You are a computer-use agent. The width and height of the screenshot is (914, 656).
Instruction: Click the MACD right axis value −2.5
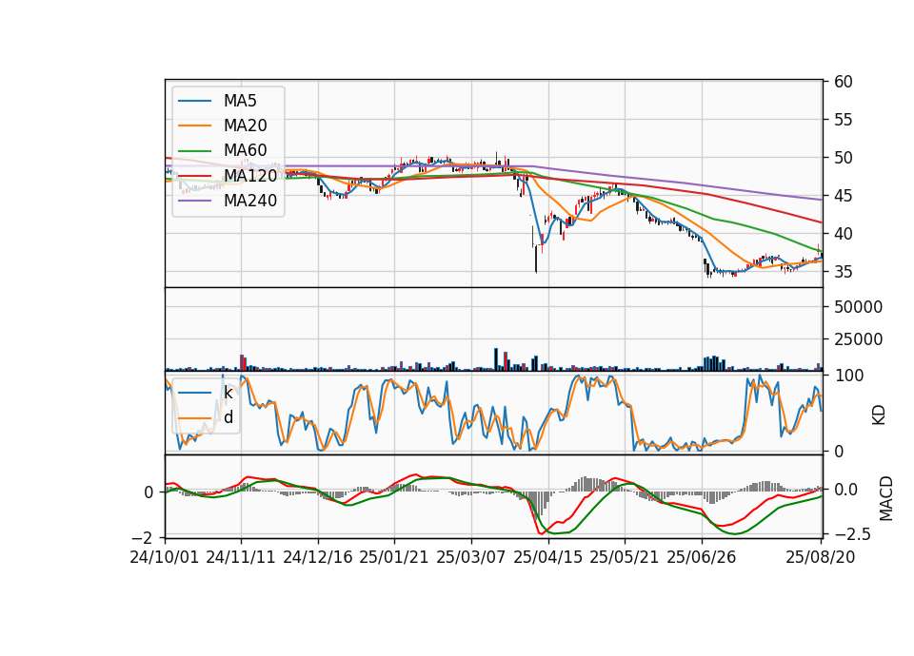pyautogui.click(x=853, y=533)
